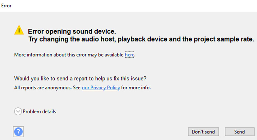Click "for more info." after the Privacy Policy link
257x140 pixels.
[136, 88]
